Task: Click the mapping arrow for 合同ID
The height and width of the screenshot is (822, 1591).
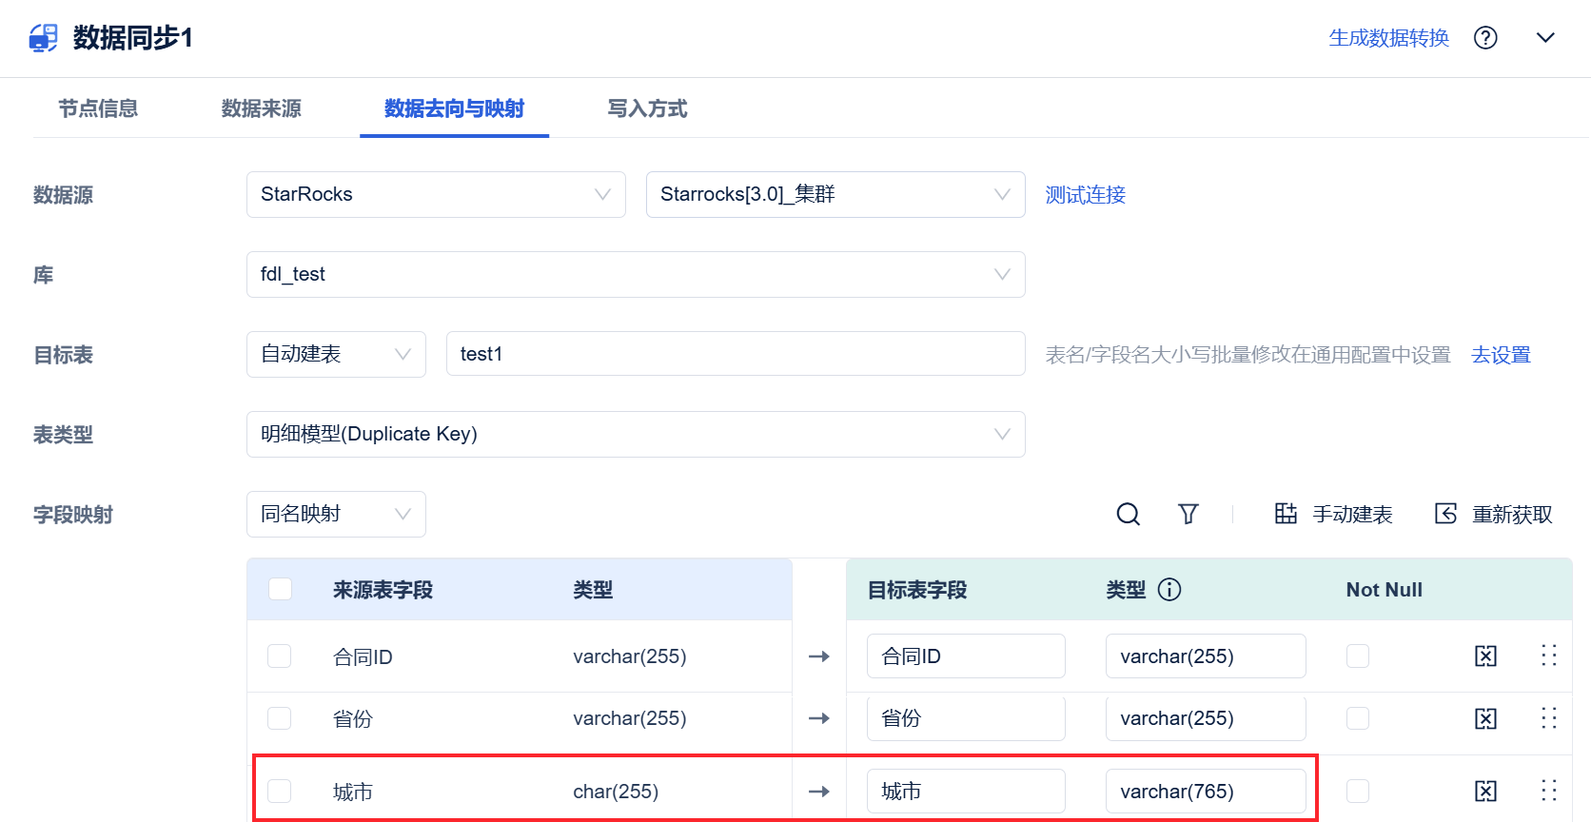Action: (819, 656)
